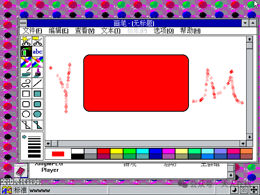Pick the light gray swatch
Viewport: 260px width, 195px height.
pos(91,151)
